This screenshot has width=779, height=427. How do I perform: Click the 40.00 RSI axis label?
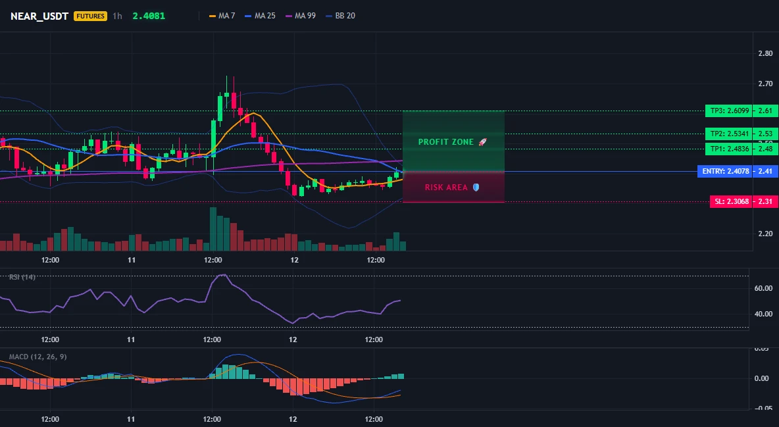(x=764, y=314)
